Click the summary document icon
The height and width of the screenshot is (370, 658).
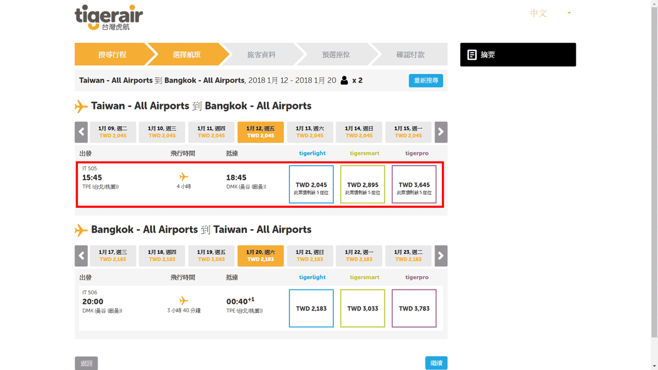click(472, 55)
